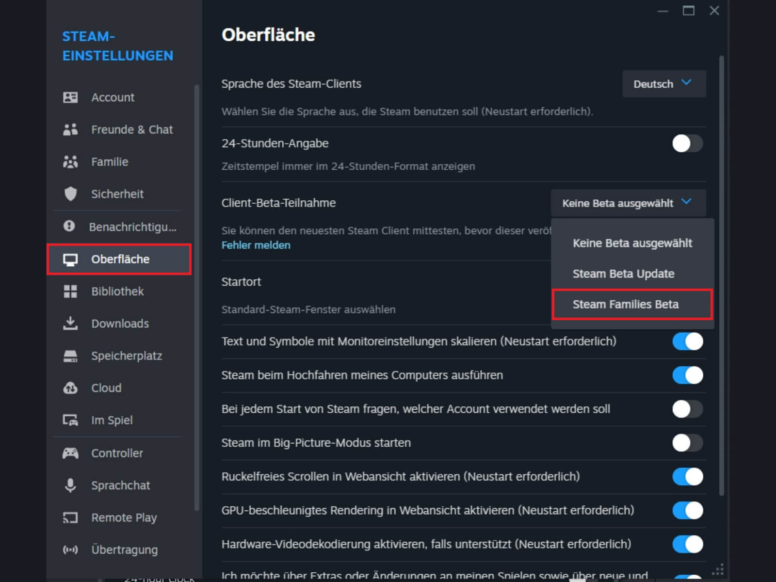The image size is (776, 582).
Task: Enable Steam im Big-Picture-Modus starten
Action: click(687, 443)
